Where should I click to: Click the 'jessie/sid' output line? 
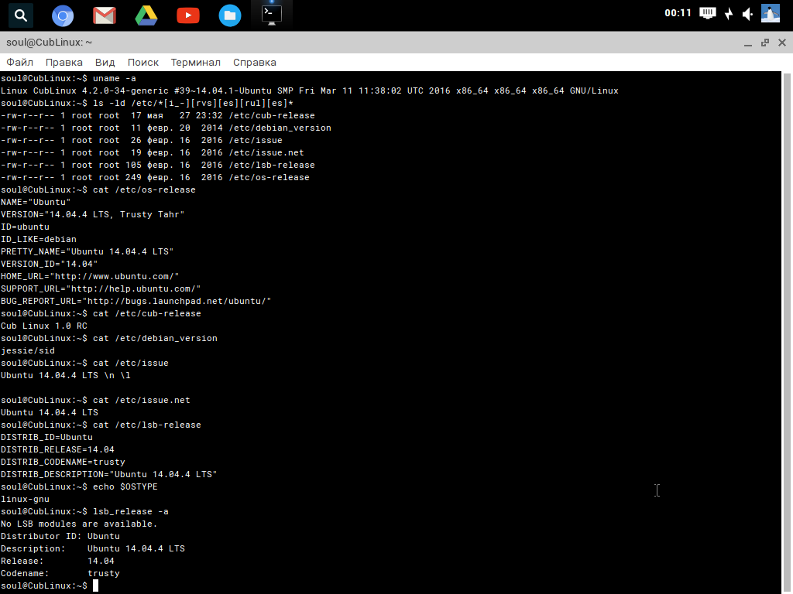(28, 350)
